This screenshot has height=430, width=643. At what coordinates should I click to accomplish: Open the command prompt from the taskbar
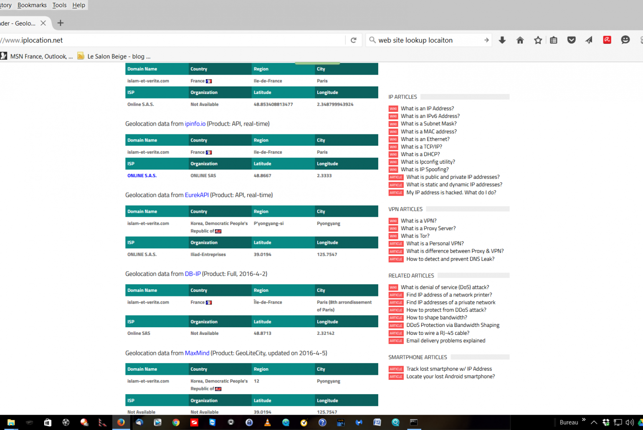coord(413,422)
